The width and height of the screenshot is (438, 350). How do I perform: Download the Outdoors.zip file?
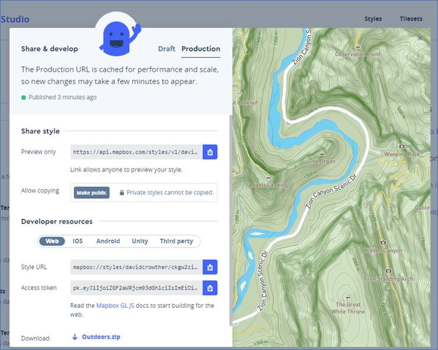101,337
